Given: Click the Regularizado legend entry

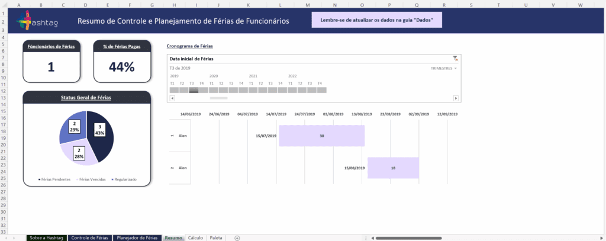Looking at the screenshot, I should [x=124, y=179].
